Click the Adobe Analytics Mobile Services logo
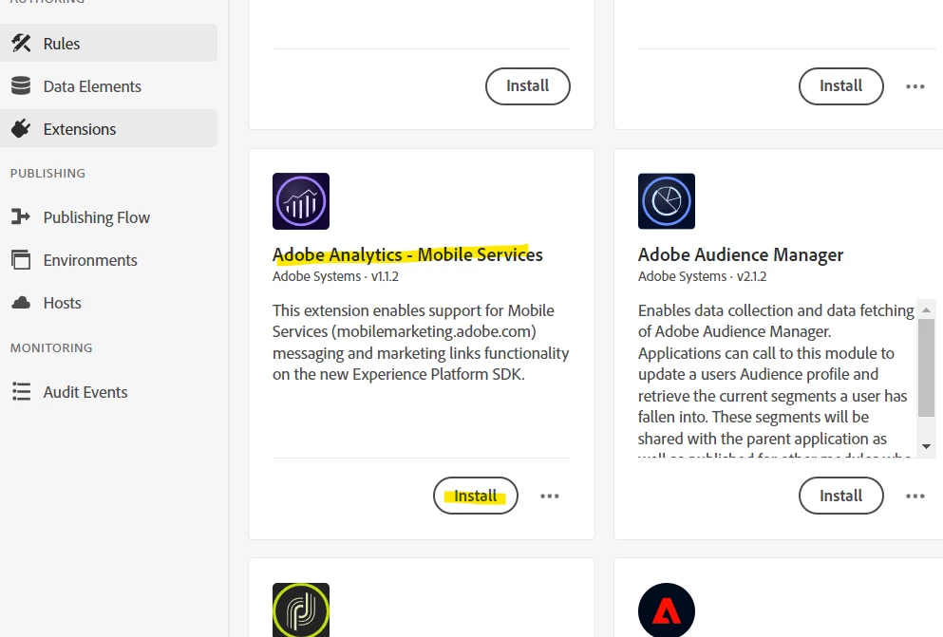This screenshot has height=637, width=943. (301, 201)
